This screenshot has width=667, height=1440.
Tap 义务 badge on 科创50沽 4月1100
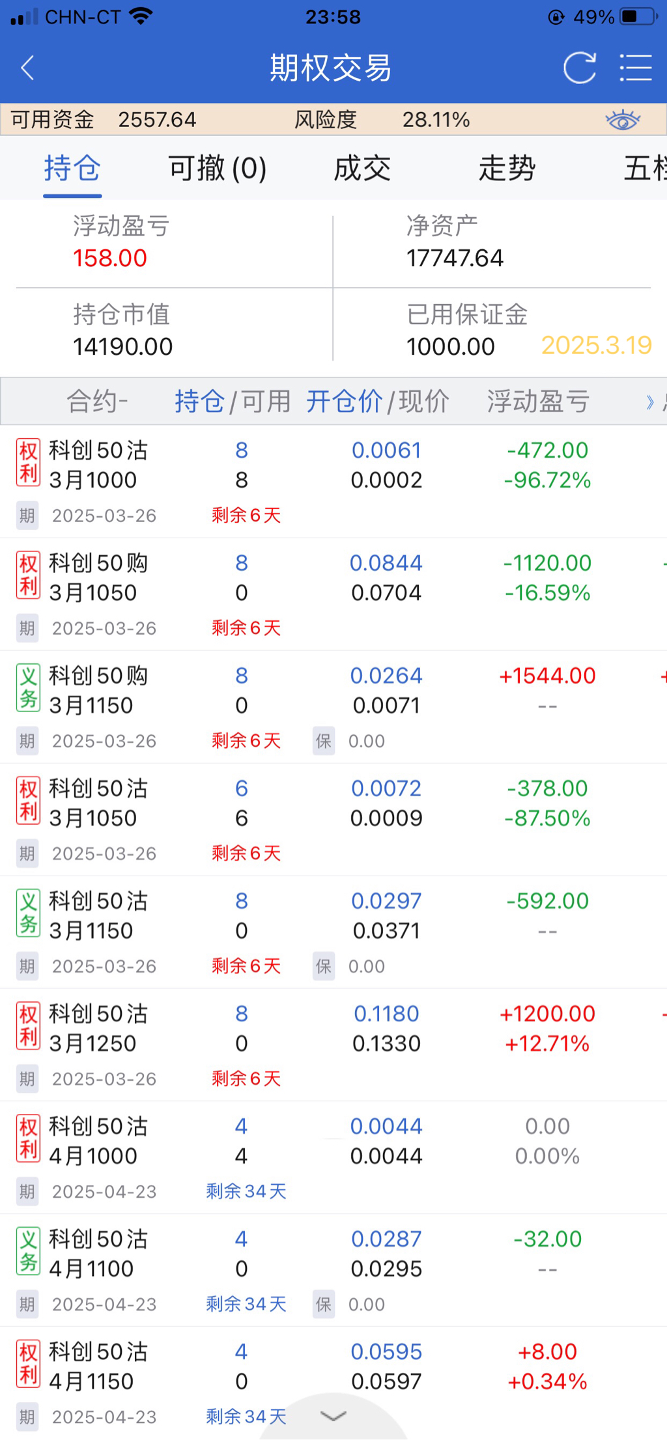(x=28, y=1251)
